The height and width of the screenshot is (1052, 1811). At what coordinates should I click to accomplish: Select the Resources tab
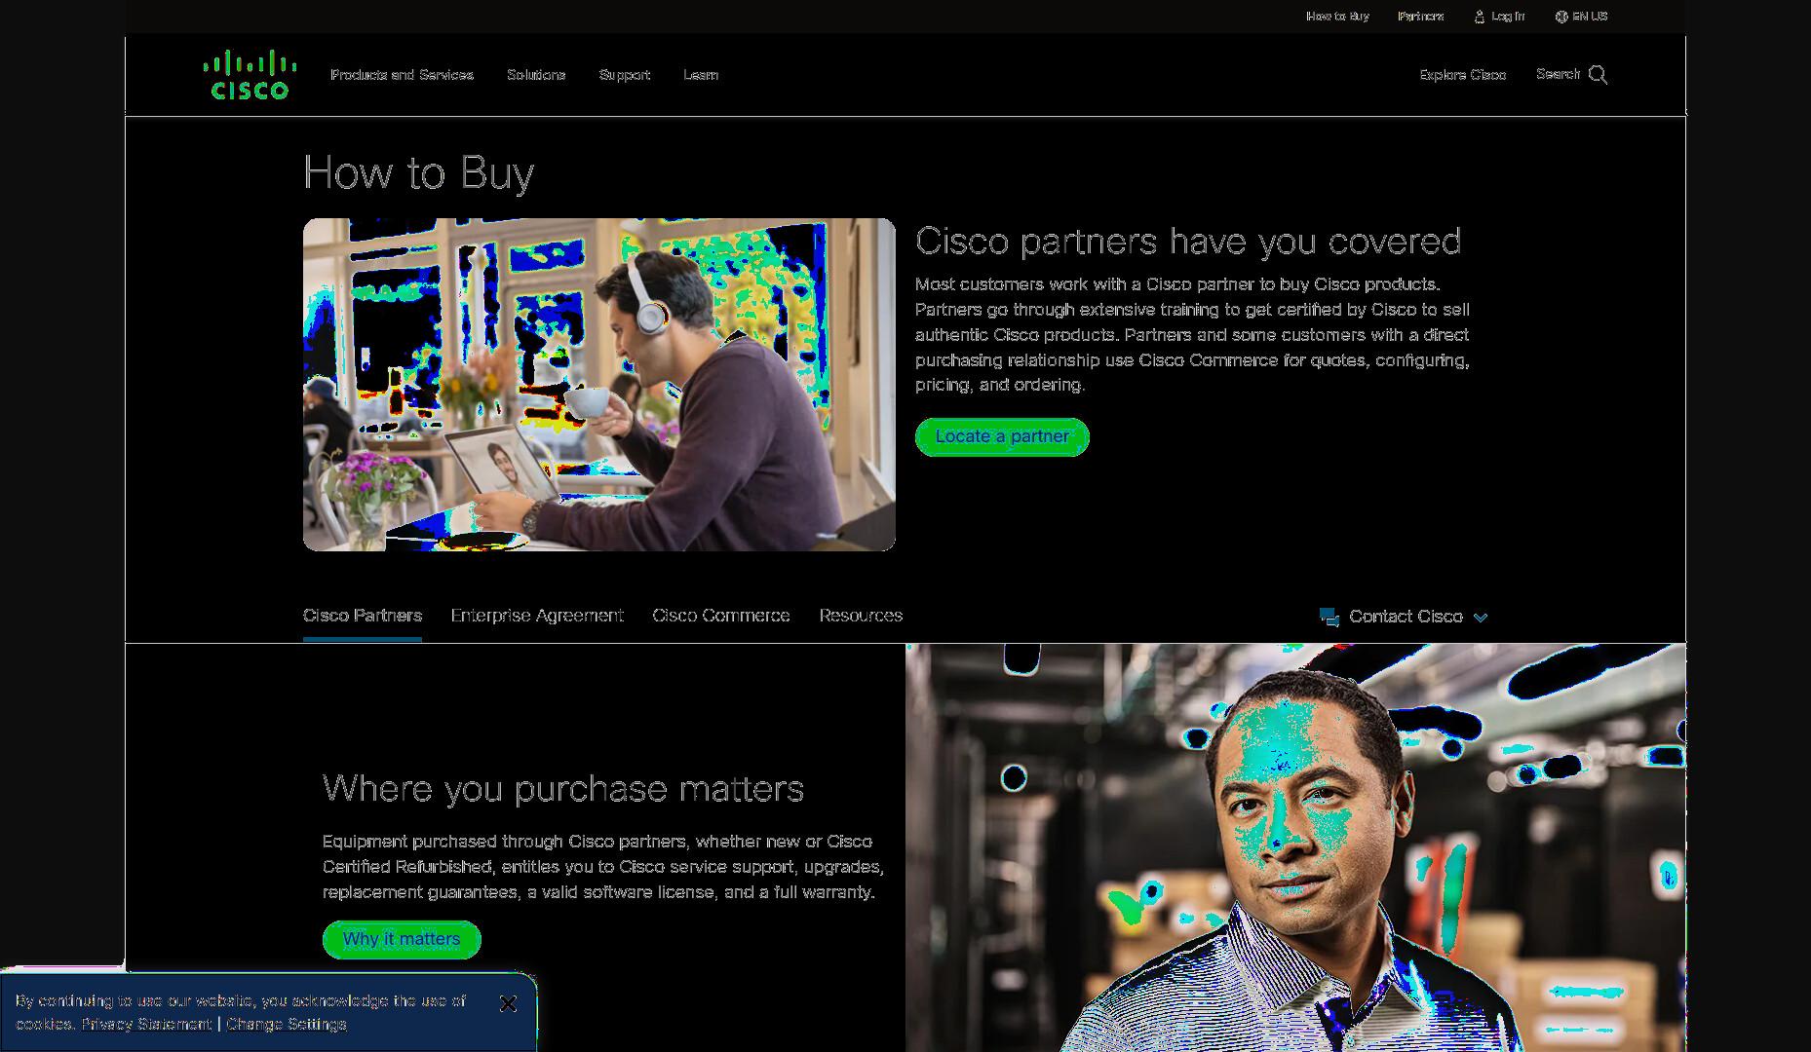coord(861,616)
